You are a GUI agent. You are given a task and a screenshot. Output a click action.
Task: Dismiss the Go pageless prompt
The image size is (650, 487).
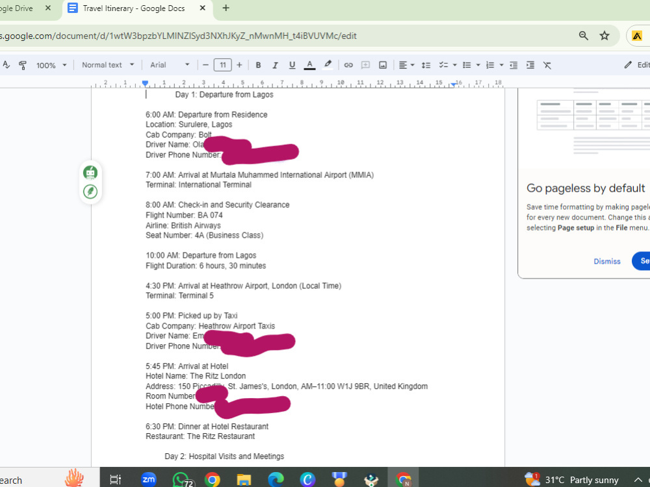[607, 261]
